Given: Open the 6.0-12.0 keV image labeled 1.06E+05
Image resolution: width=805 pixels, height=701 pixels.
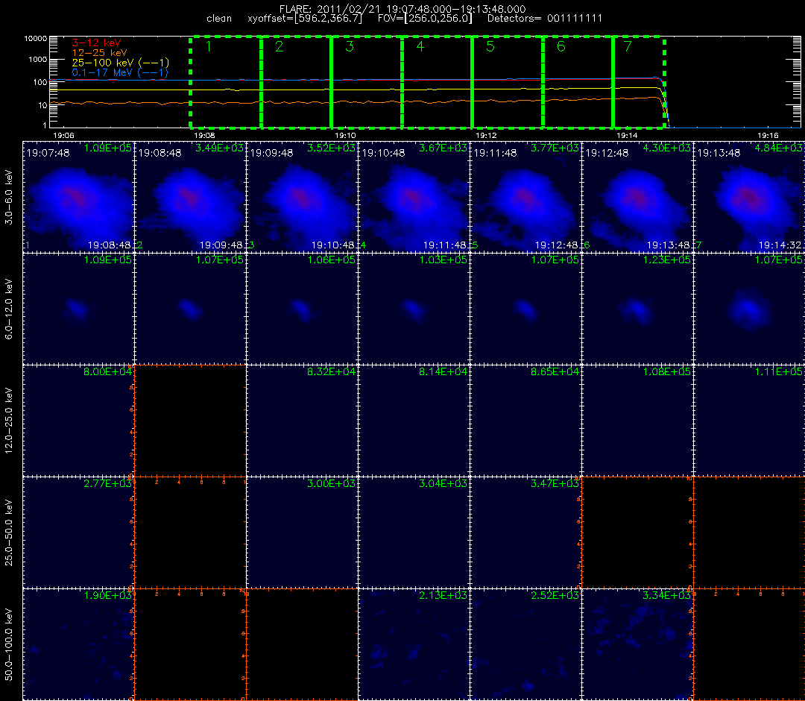Looking at the screenshot, I should point(303,309).
